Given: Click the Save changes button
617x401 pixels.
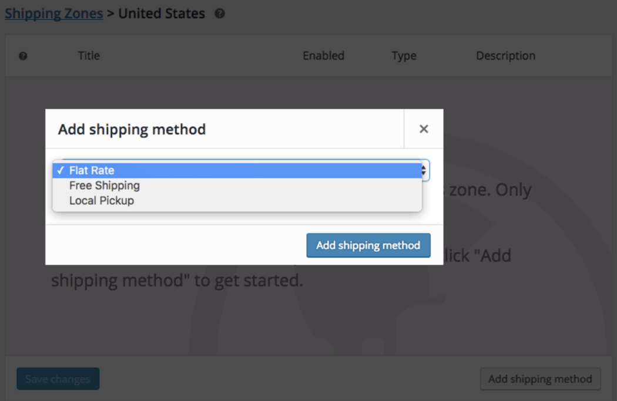Looking at the screenshot, I should click(58, 379).
